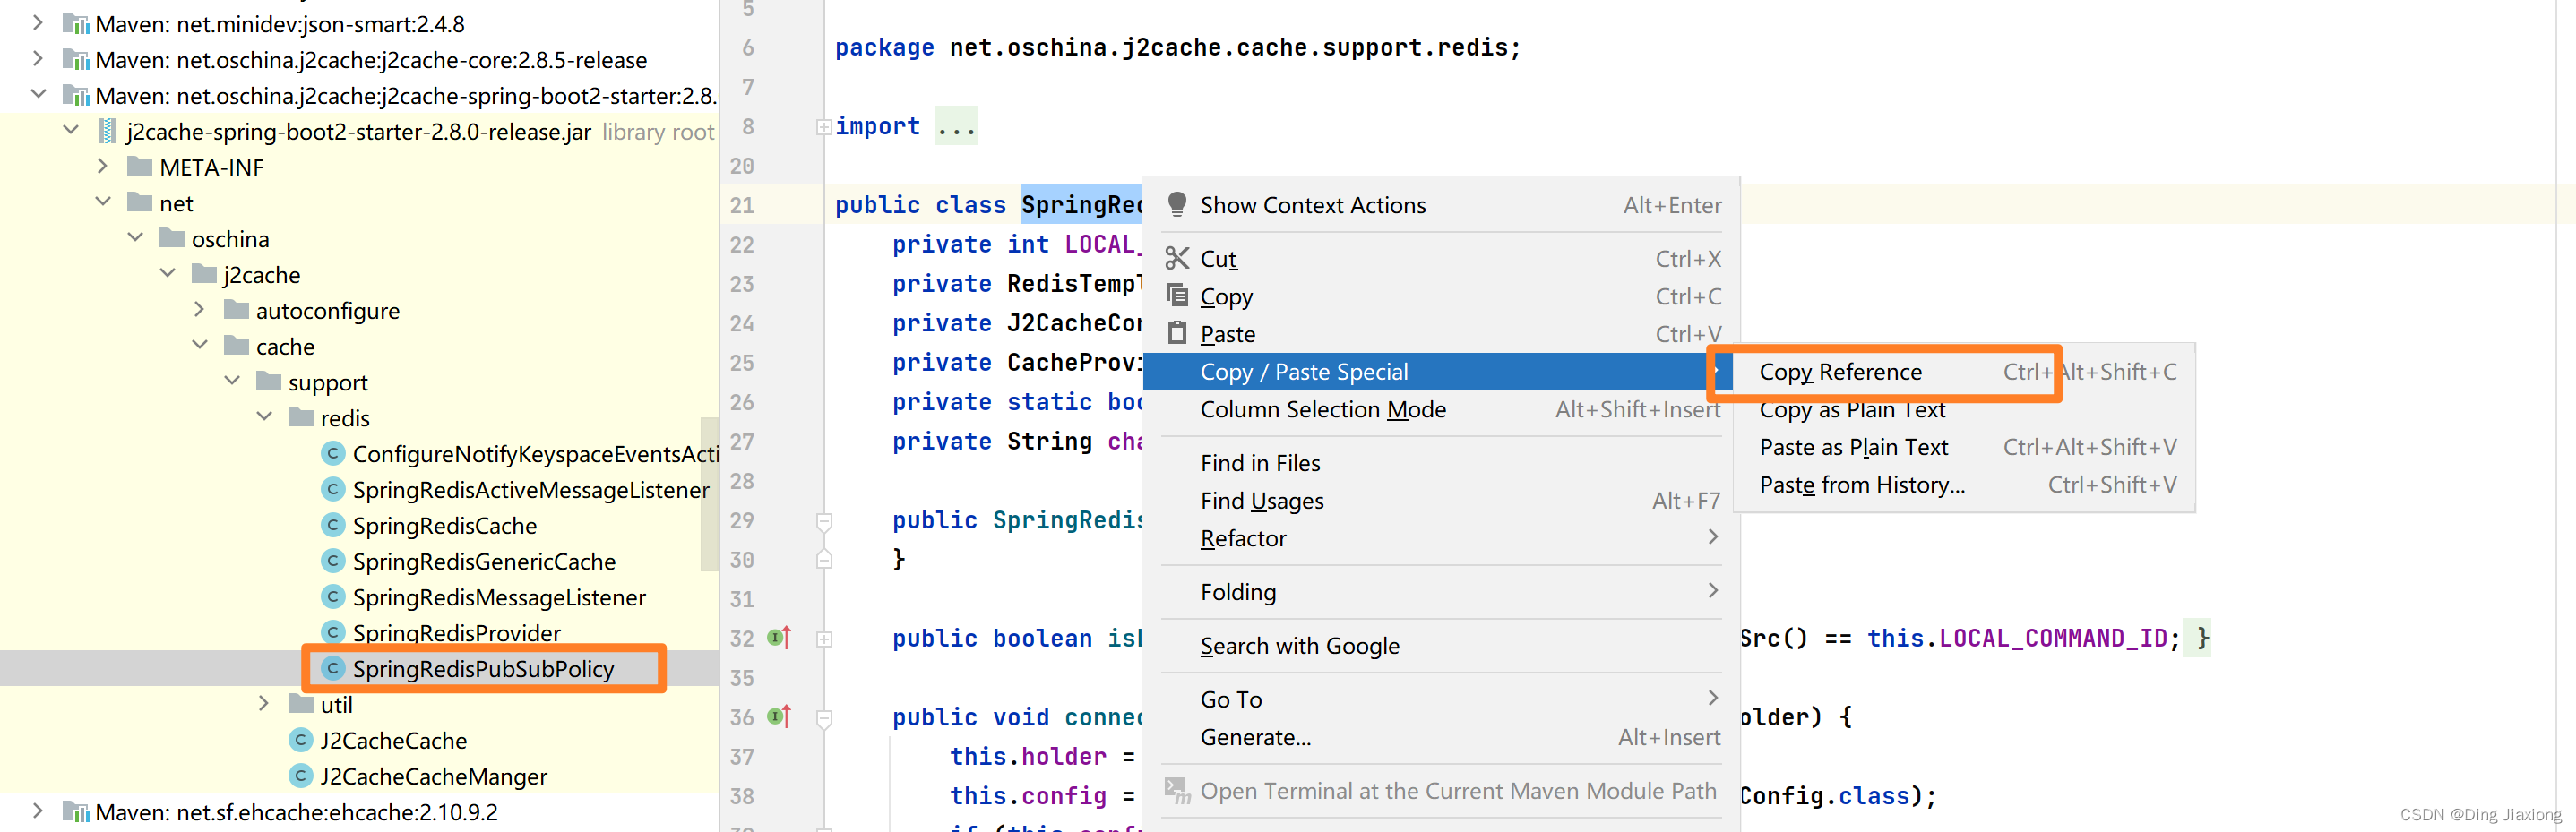The width and height of the screenshot is (2576, 832).
Task: Click the terminal icon for Open Terminal entry
Action: coord(1178,790)
